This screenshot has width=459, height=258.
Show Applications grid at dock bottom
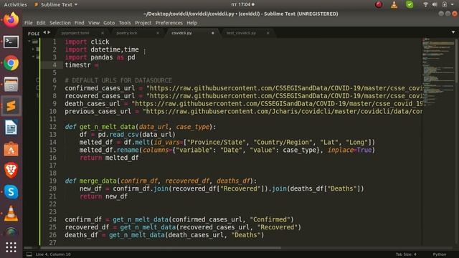11,247
